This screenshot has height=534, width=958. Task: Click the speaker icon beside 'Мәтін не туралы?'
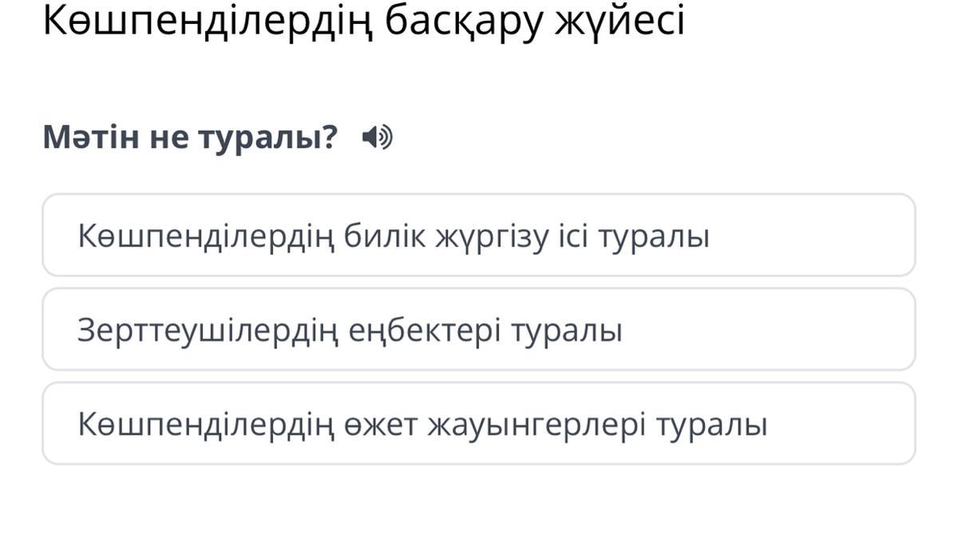point(377,138)
